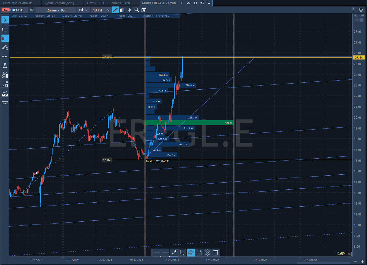
Task: Open the bar chart indicators icon
Action: [x=122, y=10]
